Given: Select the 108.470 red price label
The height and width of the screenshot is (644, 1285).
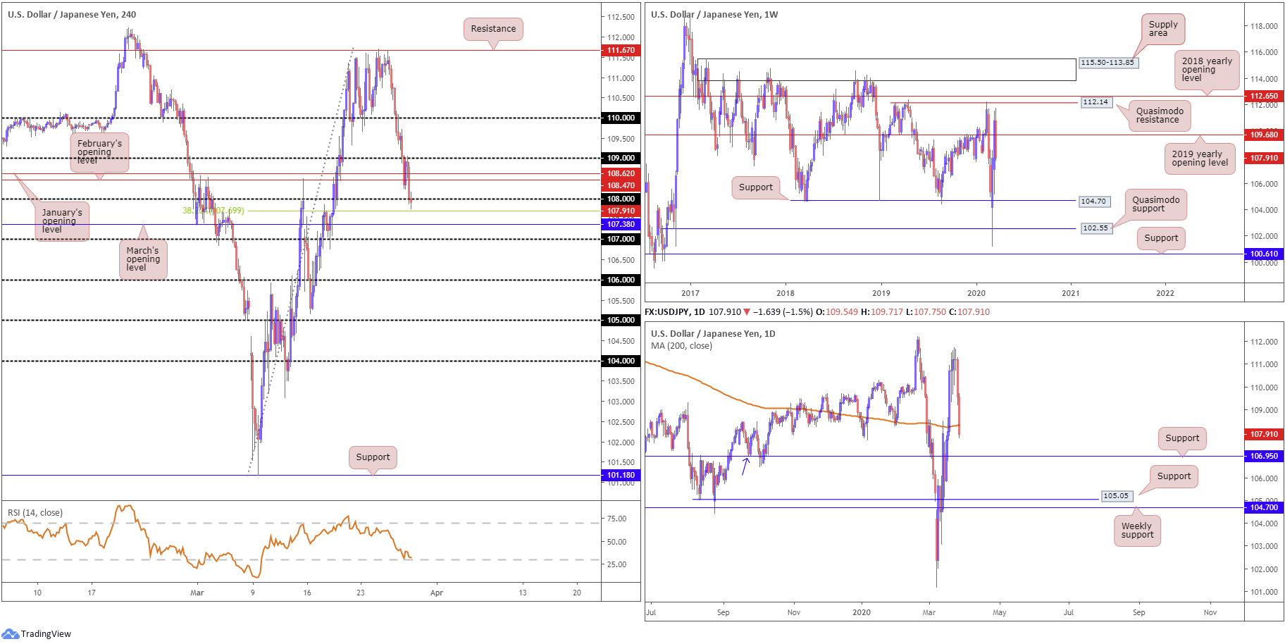Looking at the screenshot, I should click(x=621, y=185).
